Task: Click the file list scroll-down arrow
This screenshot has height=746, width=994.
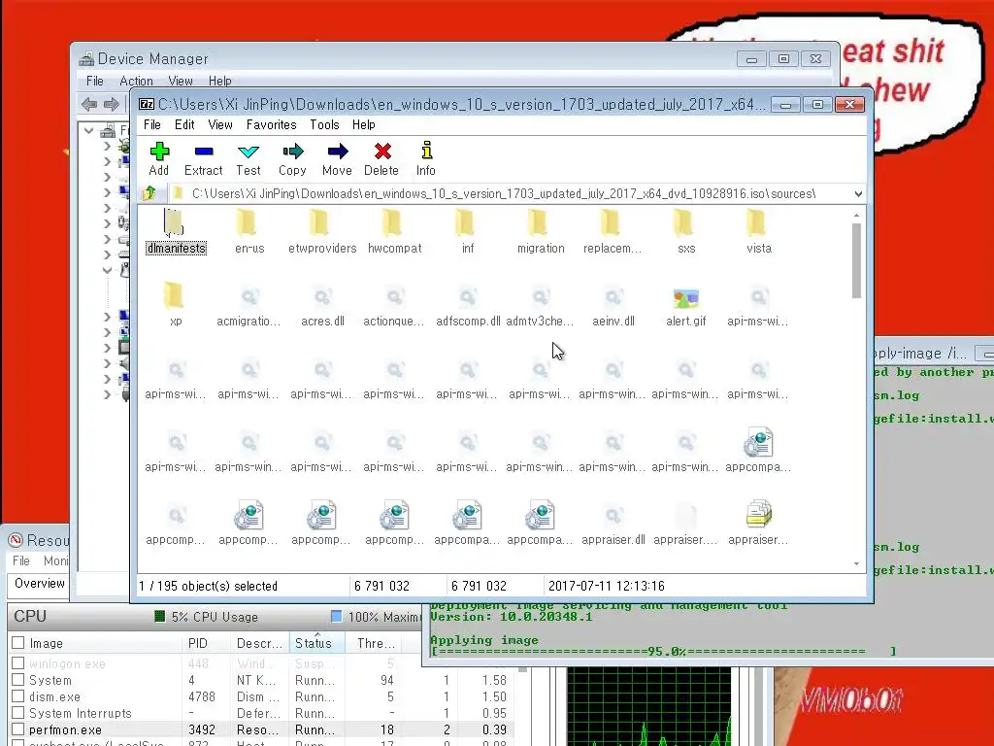Action: coord(856,563)
